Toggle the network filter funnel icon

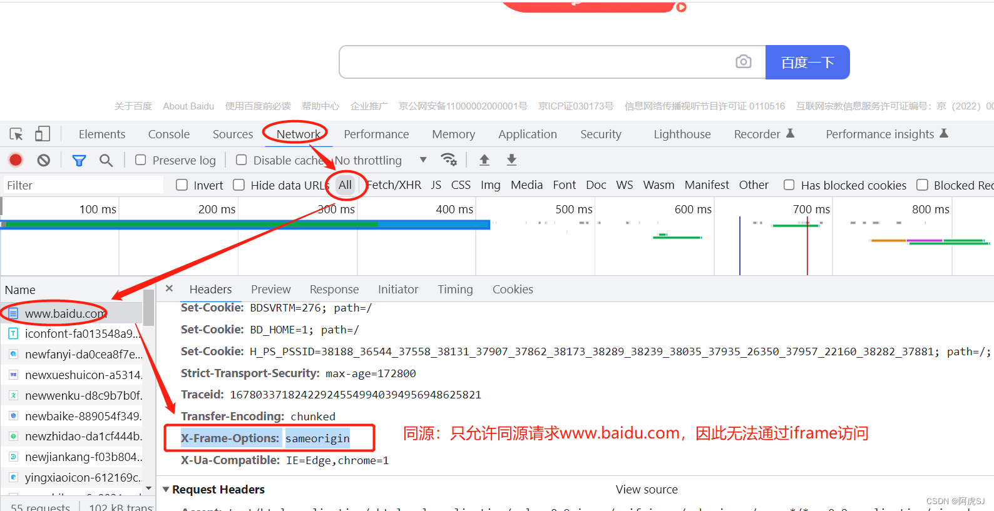click(79, 161)
